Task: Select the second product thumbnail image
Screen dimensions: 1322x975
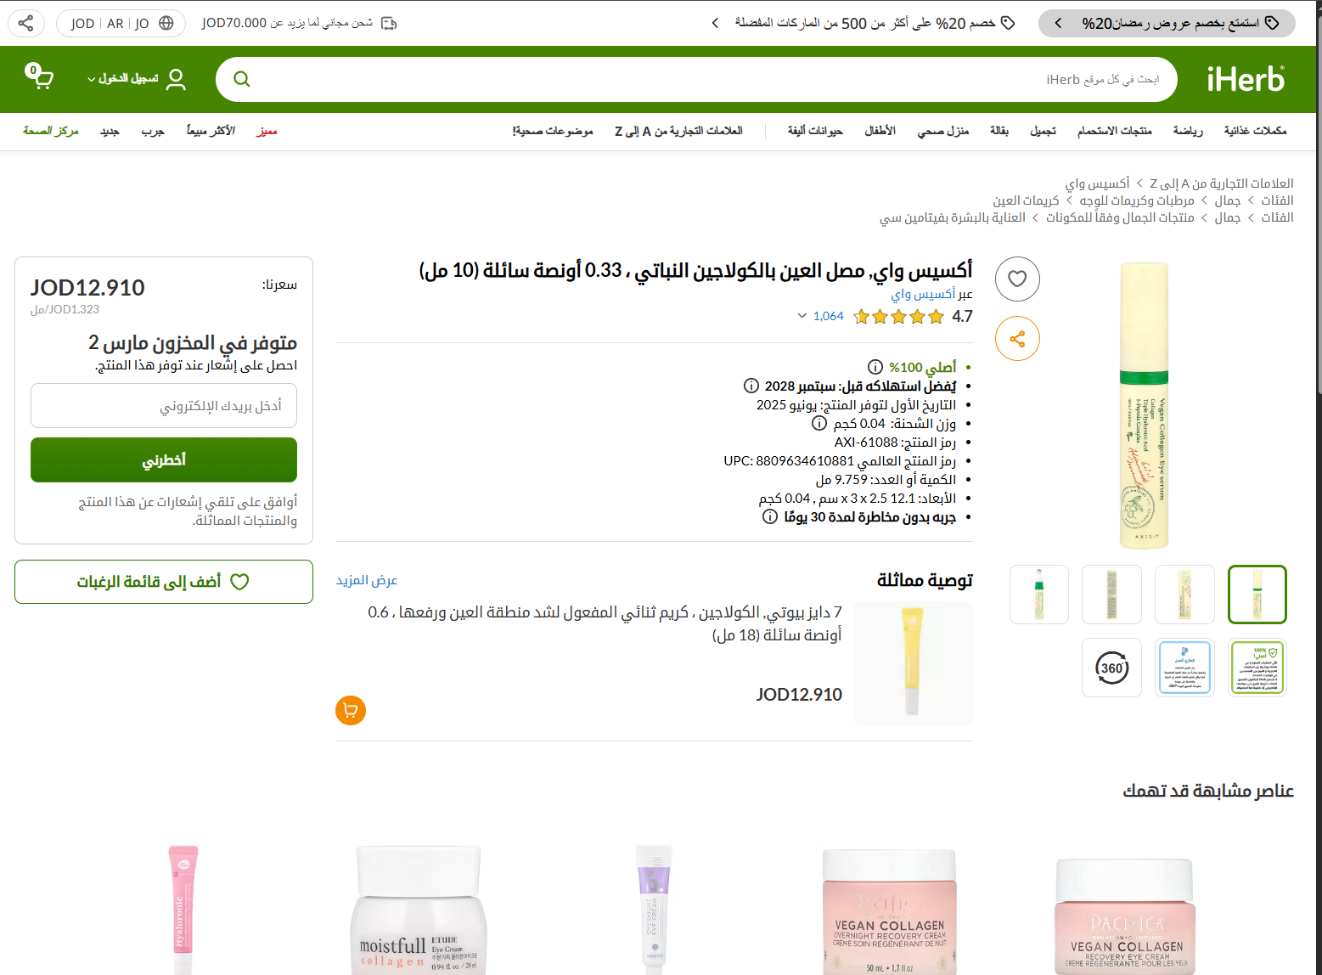Action: pyautogui.click(x=1184, y=595)
